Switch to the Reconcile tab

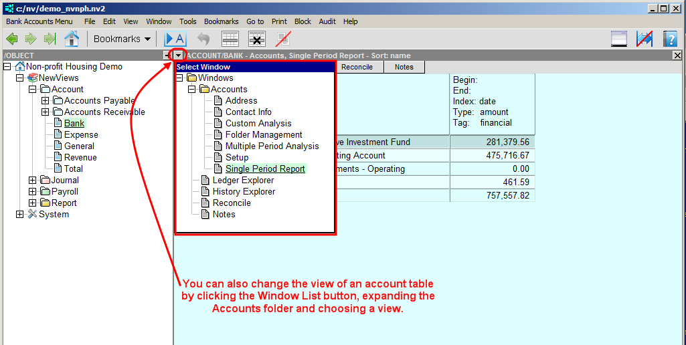click(357, 67)
